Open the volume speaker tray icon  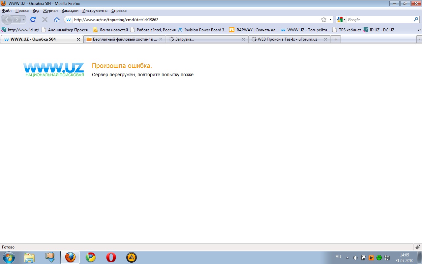point(355,258)
